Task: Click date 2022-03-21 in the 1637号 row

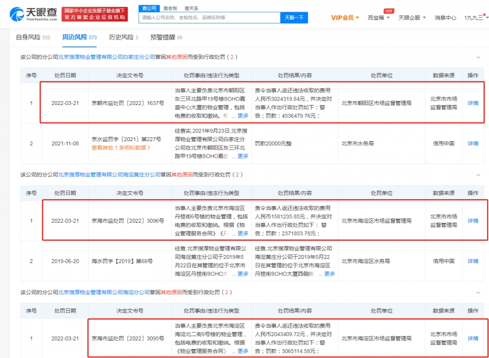Action: point(65,103)
